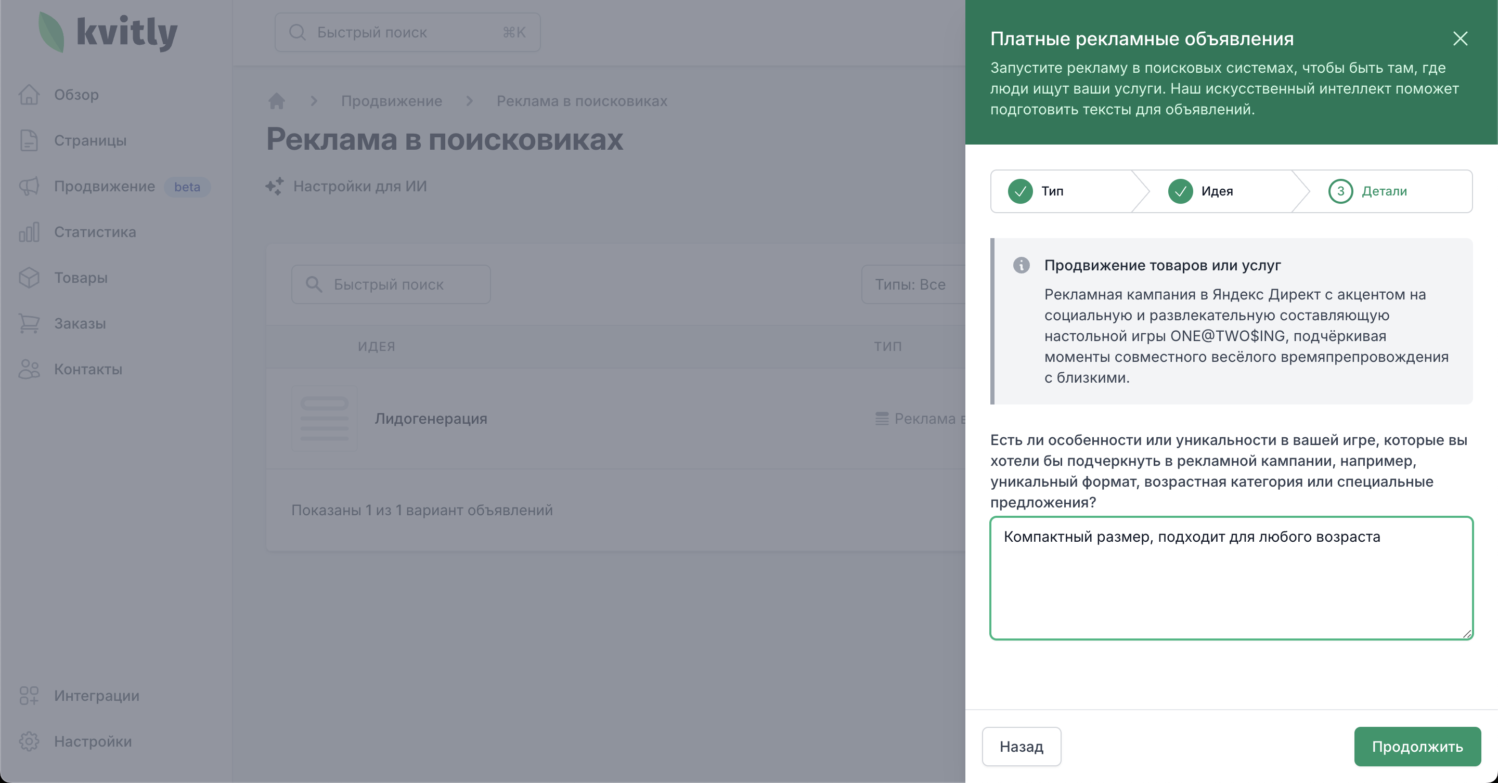Click the Статистика bar chart icon
Image resolution: width=1498 pixels, height=783 pixels.
[x=29, y=232]
